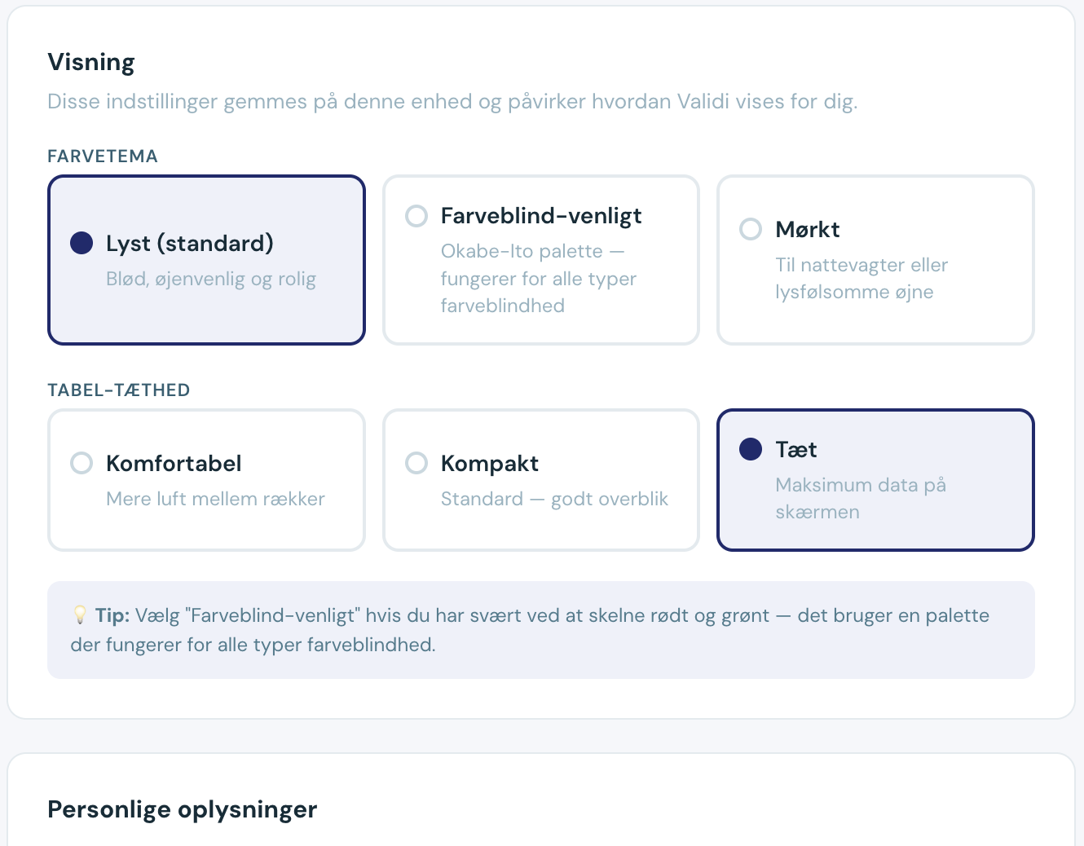Image resolution: width=1084 pixels, height=846 pixels.
Task: Select the Lyst (standard) filled radio indicator
Action: click(x=82, y=243)
